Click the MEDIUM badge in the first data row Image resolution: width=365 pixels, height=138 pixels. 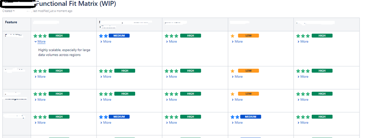click(x=119, y=36)
